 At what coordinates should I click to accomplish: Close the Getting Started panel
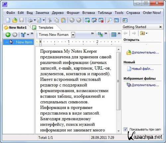[x=160, y=27]
